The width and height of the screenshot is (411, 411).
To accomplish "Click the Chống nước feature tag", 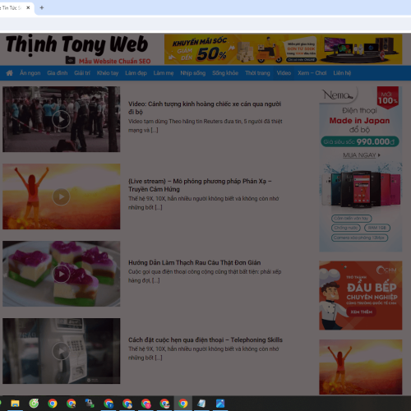I will [x=346, y=228].
